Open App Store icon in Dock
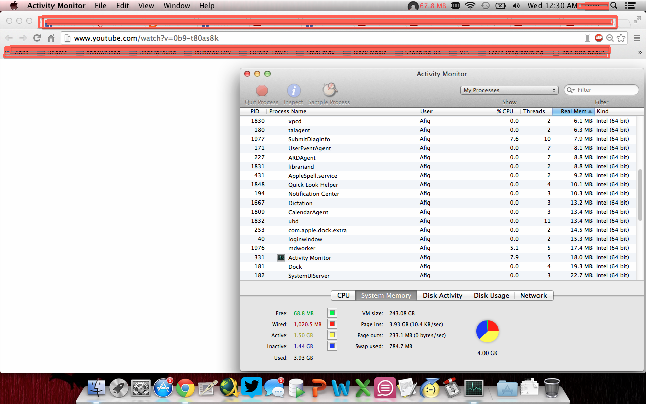The height and width of the screenshot is (404, 646). point(164,388)
